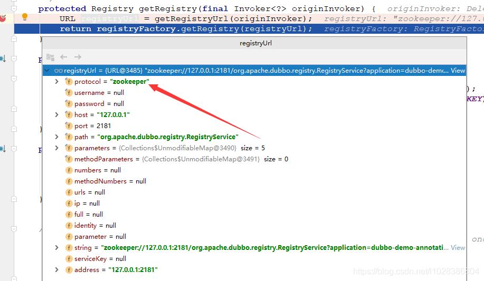Viewport: 484px width, 281px height.
Task: Click field icon next to protocol
Action: coord(69,81)
